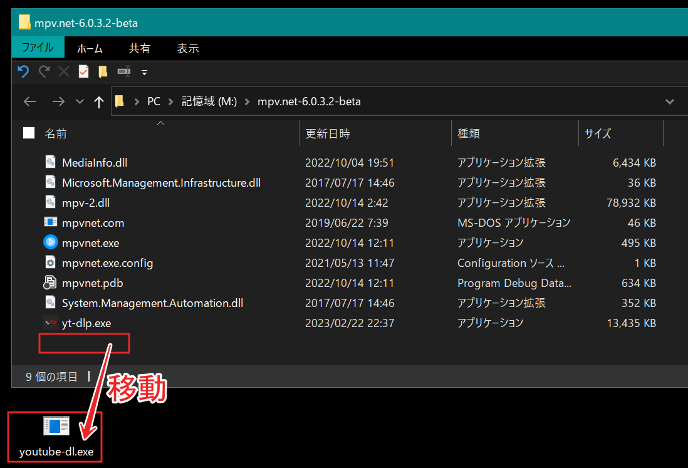Screen dimensions: 688x468
Task: Open the ファイル menu
Action: (38, 48)
